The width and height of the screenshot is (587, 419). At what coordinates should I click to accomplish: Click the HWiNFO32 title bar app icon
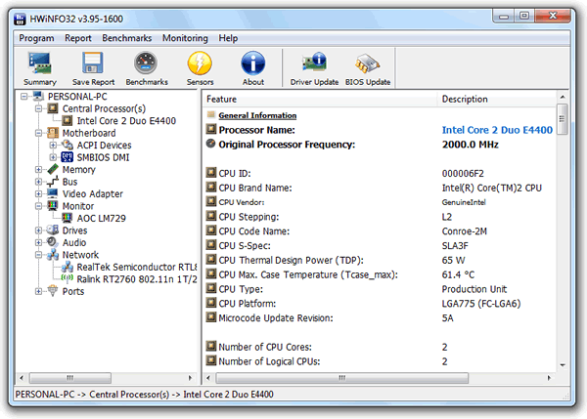(x=20, y=19)
